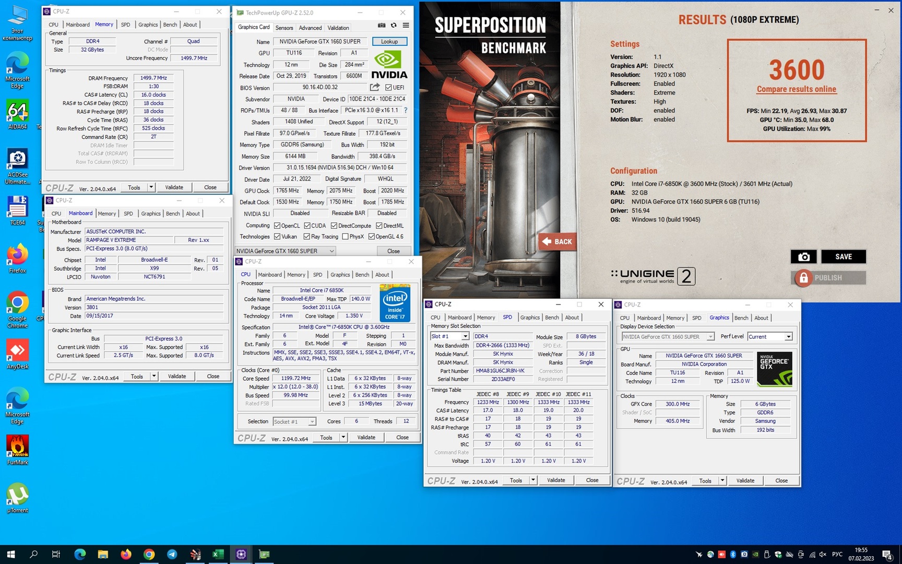Open the Windows Start menu
902x564 pixels.
(x=10, y=554)
